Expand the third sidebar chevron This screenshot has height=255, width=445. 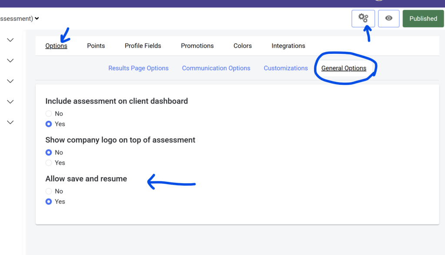pos(10,81)
